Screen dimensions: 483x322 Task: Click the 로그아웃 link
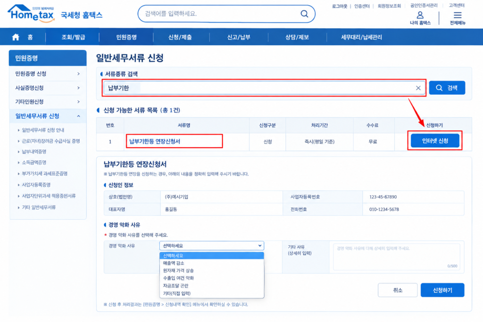(x=340, y=6)
